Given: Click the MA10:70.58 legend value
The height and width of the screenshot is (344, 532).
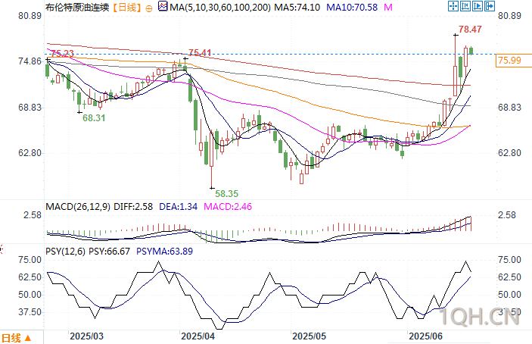Looking at the screenshot, I should coord(352,7).
